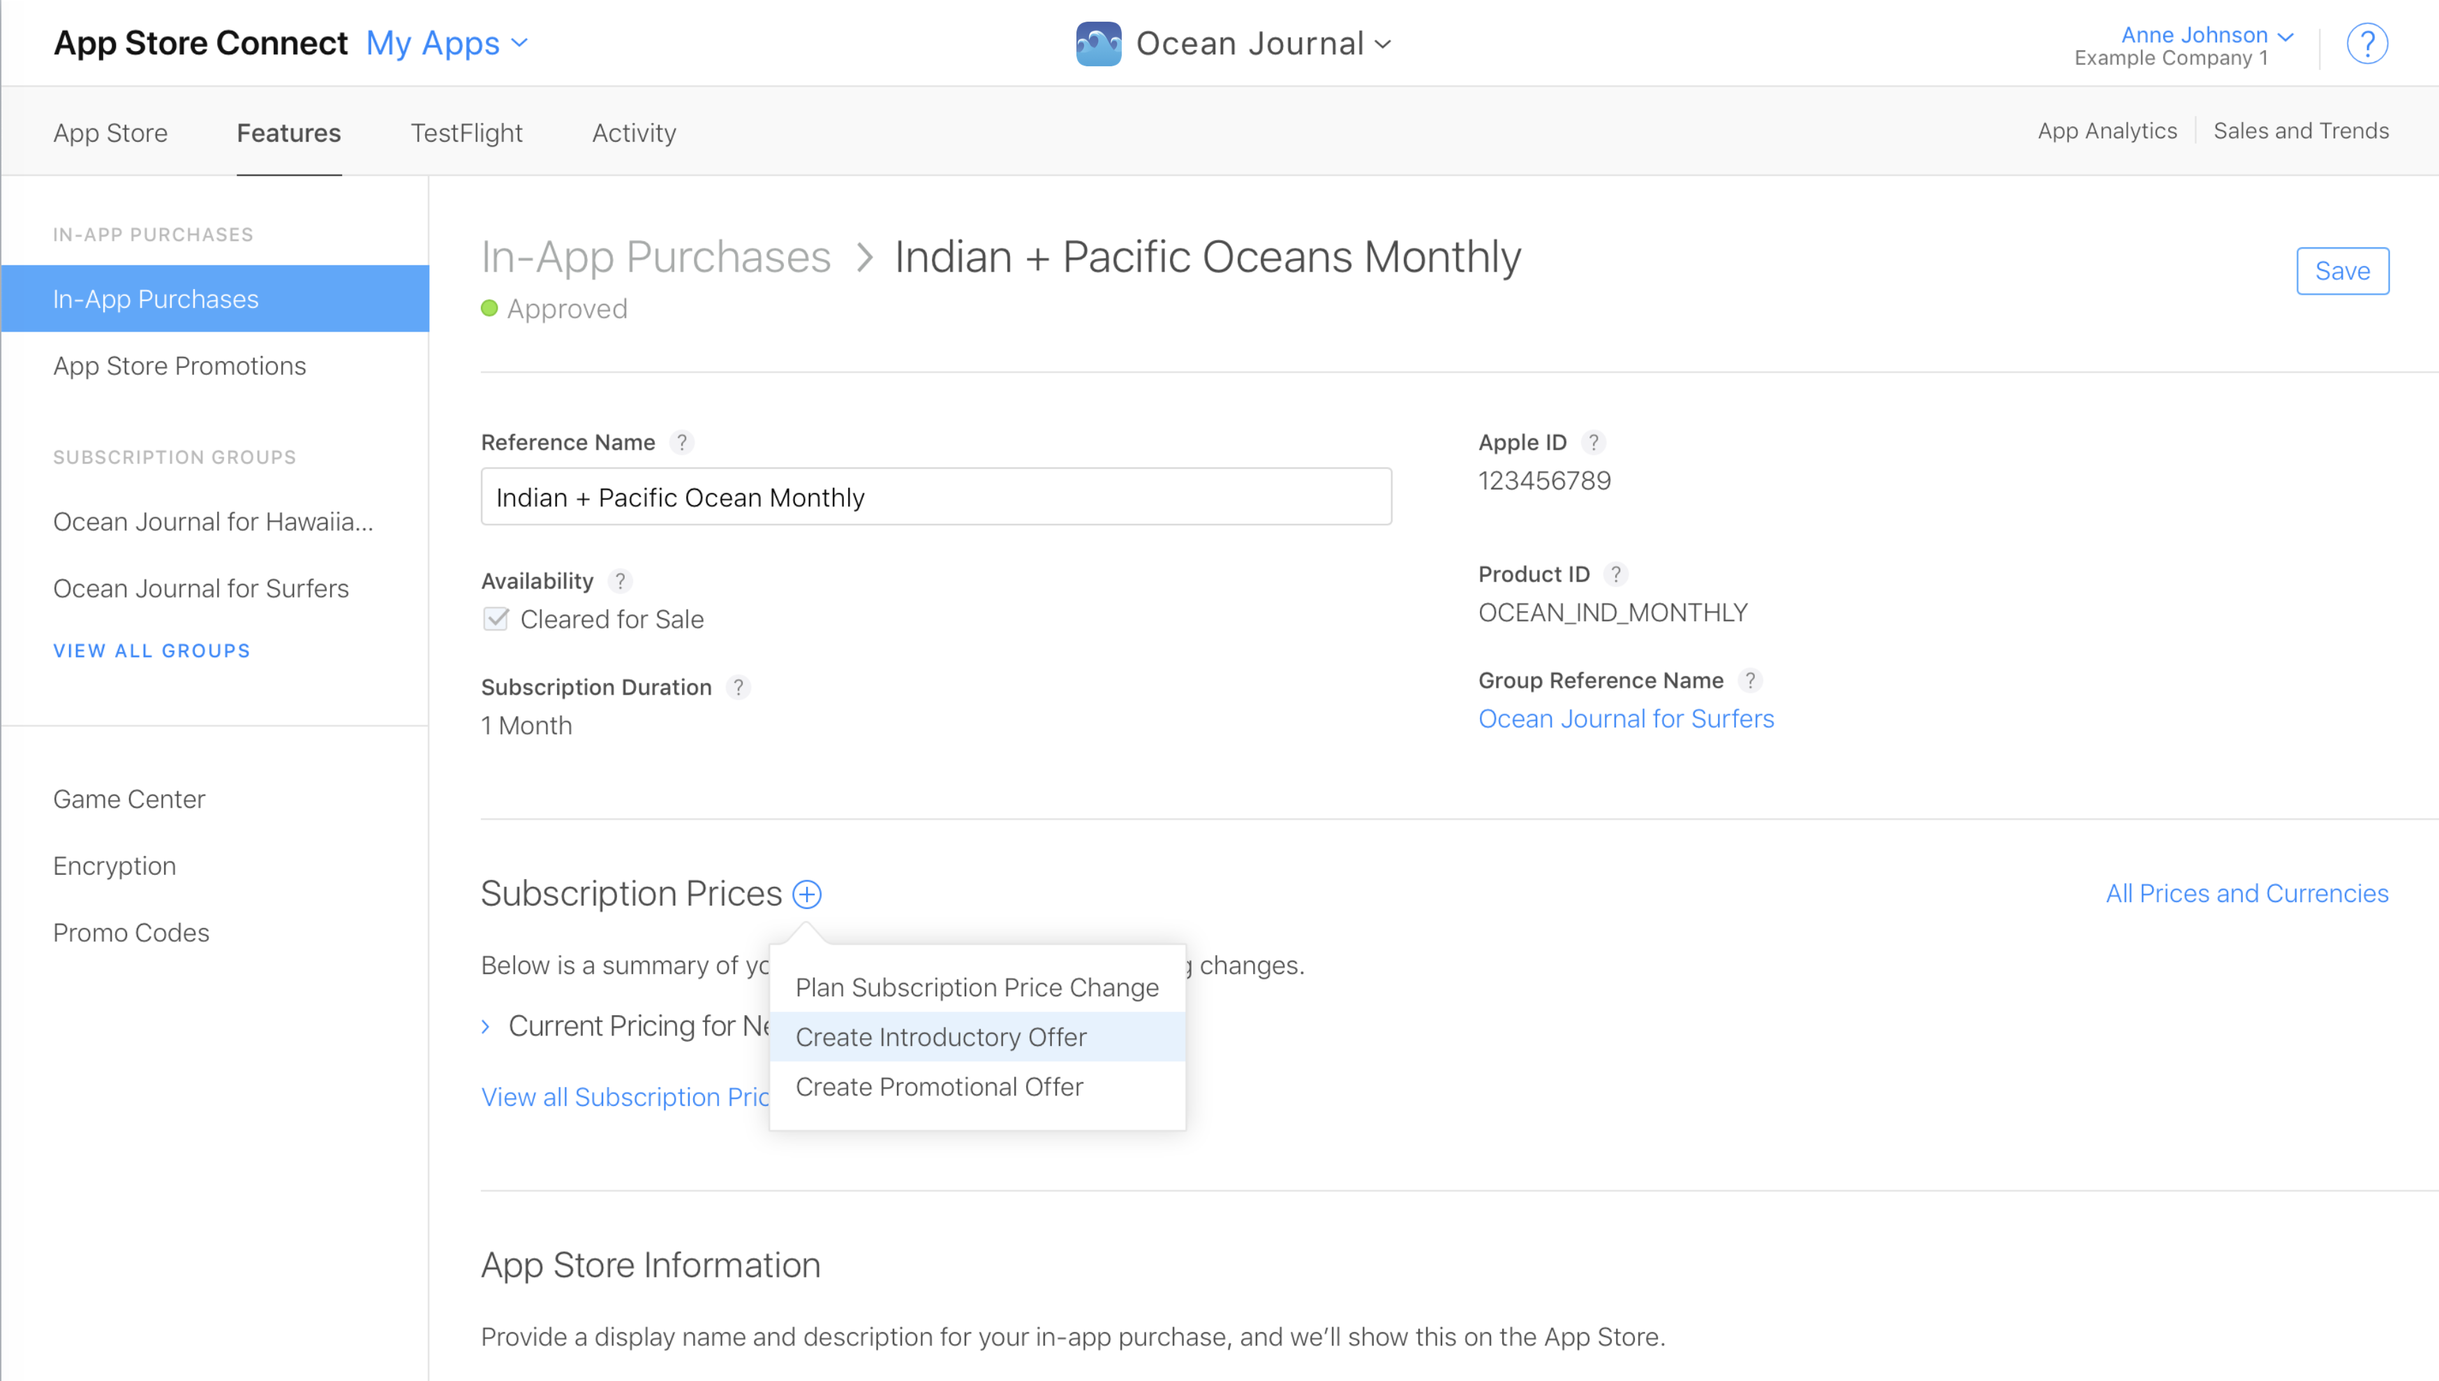Open Promo Codes in sidebar

point(131,932)
